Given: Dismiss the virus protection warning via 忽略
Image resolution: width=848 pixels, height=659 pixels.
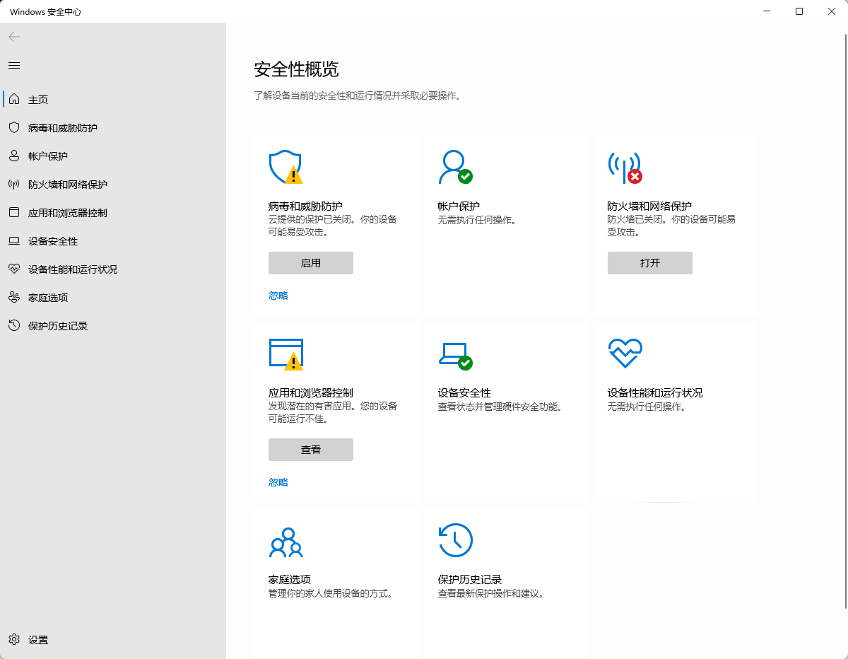Looking at the screenshot, I should 278,295.
